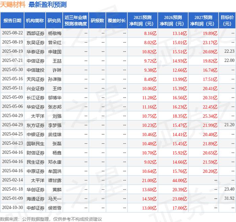Click the 目标价 column header
This screenshot has width=236, height=222.
[x=227, y=21]
